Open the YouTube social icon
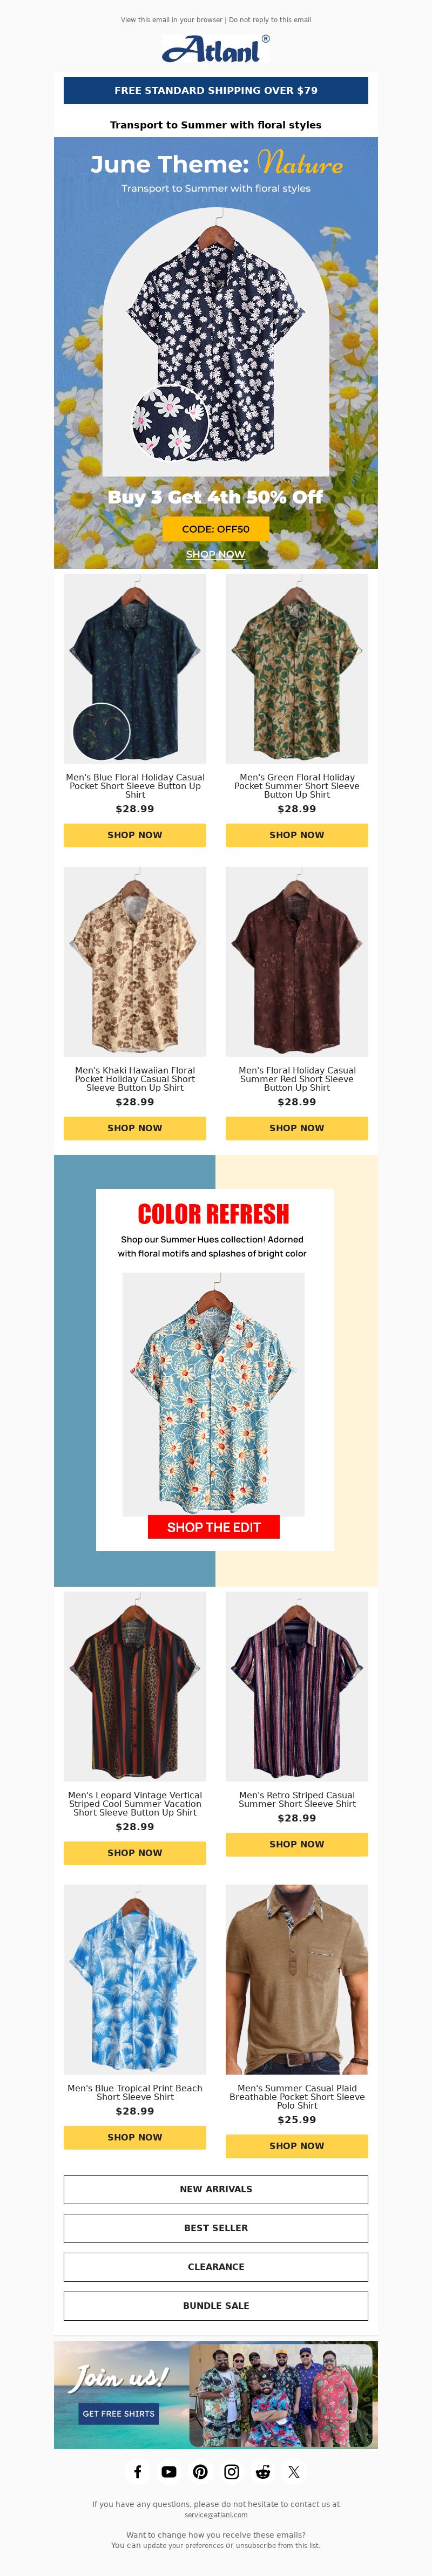The width and height of the screenshot is (432, 2576). tap(169, 2471)
